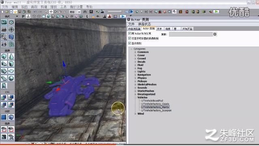Click the open folder icon in toolbar
259x146 pixels.
(x=7, y=12)
